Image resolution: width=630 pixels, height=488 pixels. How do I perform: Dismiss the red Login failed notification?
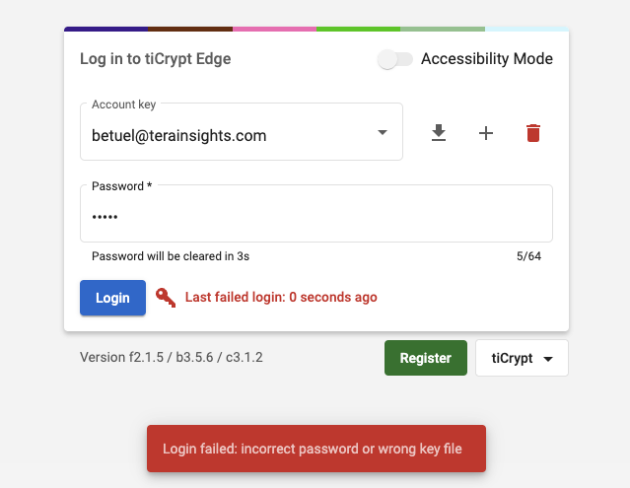(x=315, y=449)
